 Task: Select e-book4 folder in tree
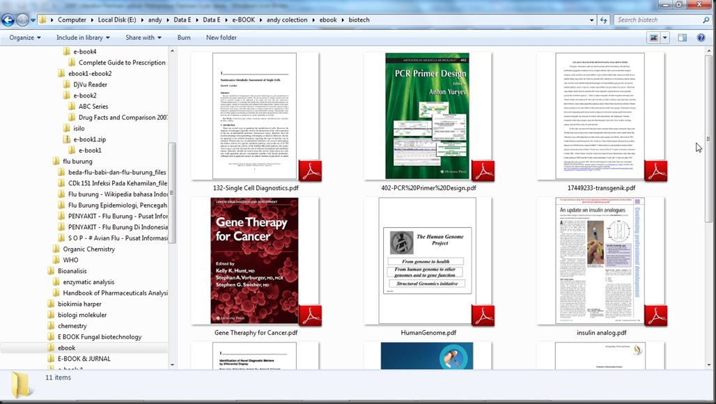point(84,52)
